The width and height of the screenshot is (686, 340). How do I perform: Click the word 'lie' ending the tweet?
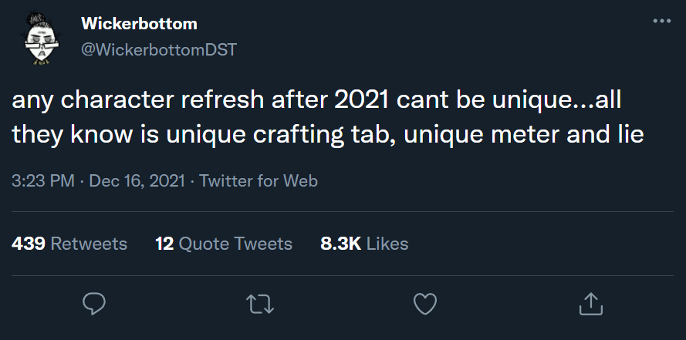coord(627,135)
